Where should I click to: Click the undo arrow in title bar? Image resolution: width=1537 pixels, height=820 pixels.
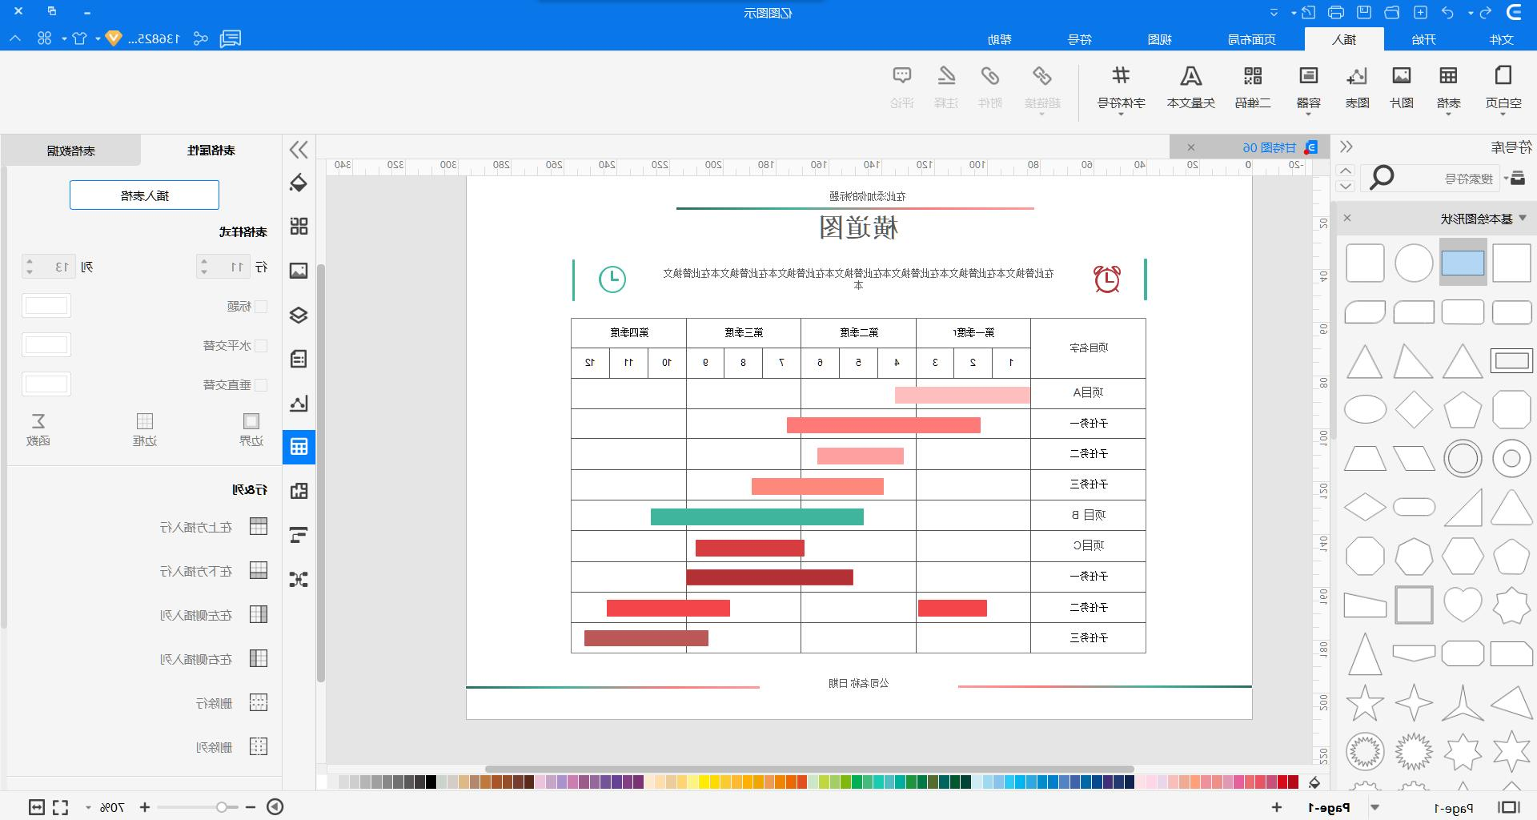point(1447,12)
